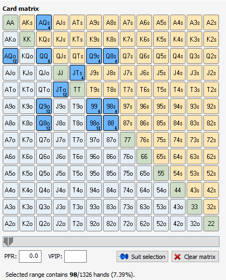The height and width of the screenshot is (280, 226).
Task: Select the T9o hand cell
Action: click(77, 106)
